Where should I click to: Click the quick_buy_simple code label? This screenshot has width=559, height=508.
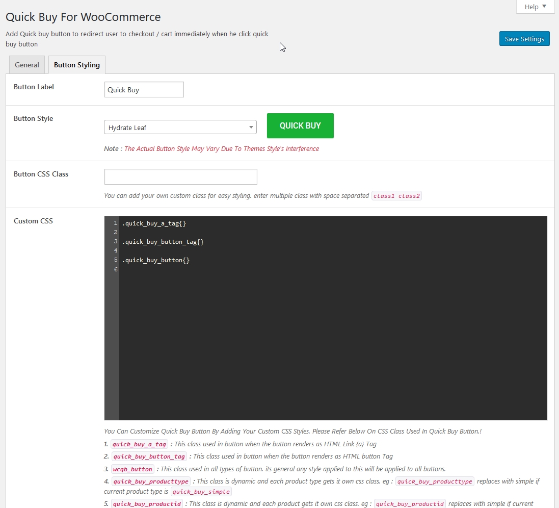coord(201,492)
